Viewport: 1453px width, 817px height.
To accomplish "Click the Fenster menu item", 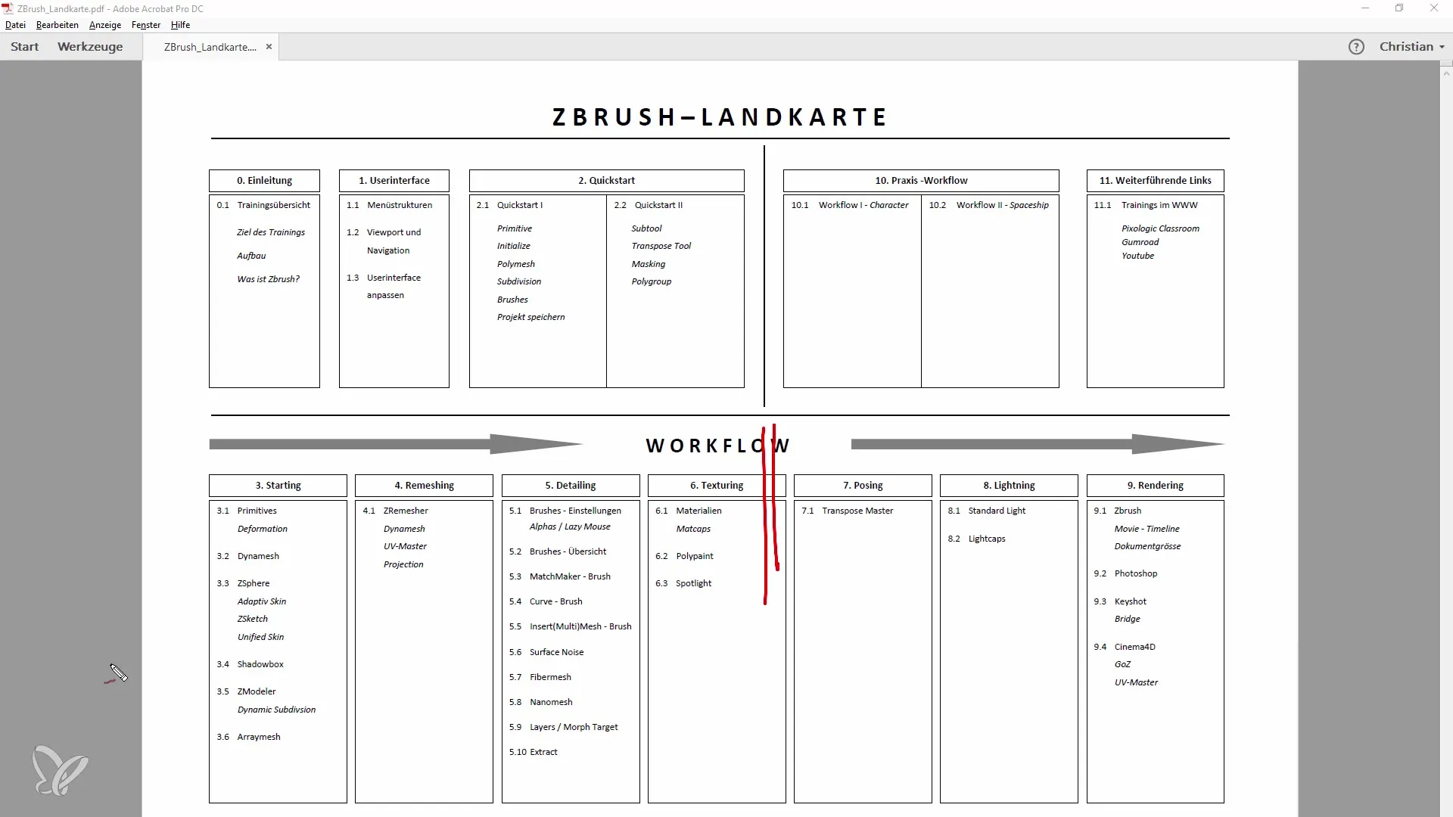I will [x=146, y=24].
